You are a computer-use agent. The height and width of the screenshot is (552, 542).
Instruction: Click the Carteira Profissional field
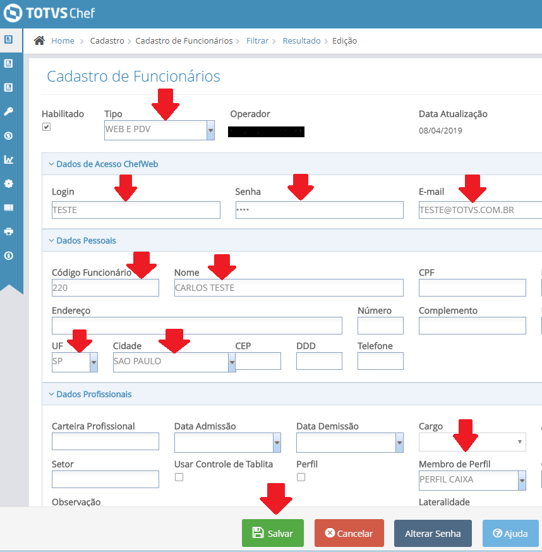tap(105, 441)
